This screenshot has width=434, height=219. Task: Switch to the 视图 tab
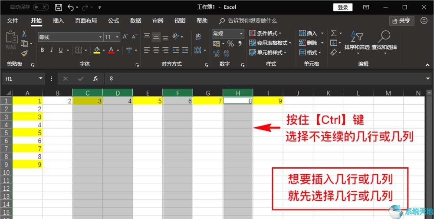click(180, 20)
